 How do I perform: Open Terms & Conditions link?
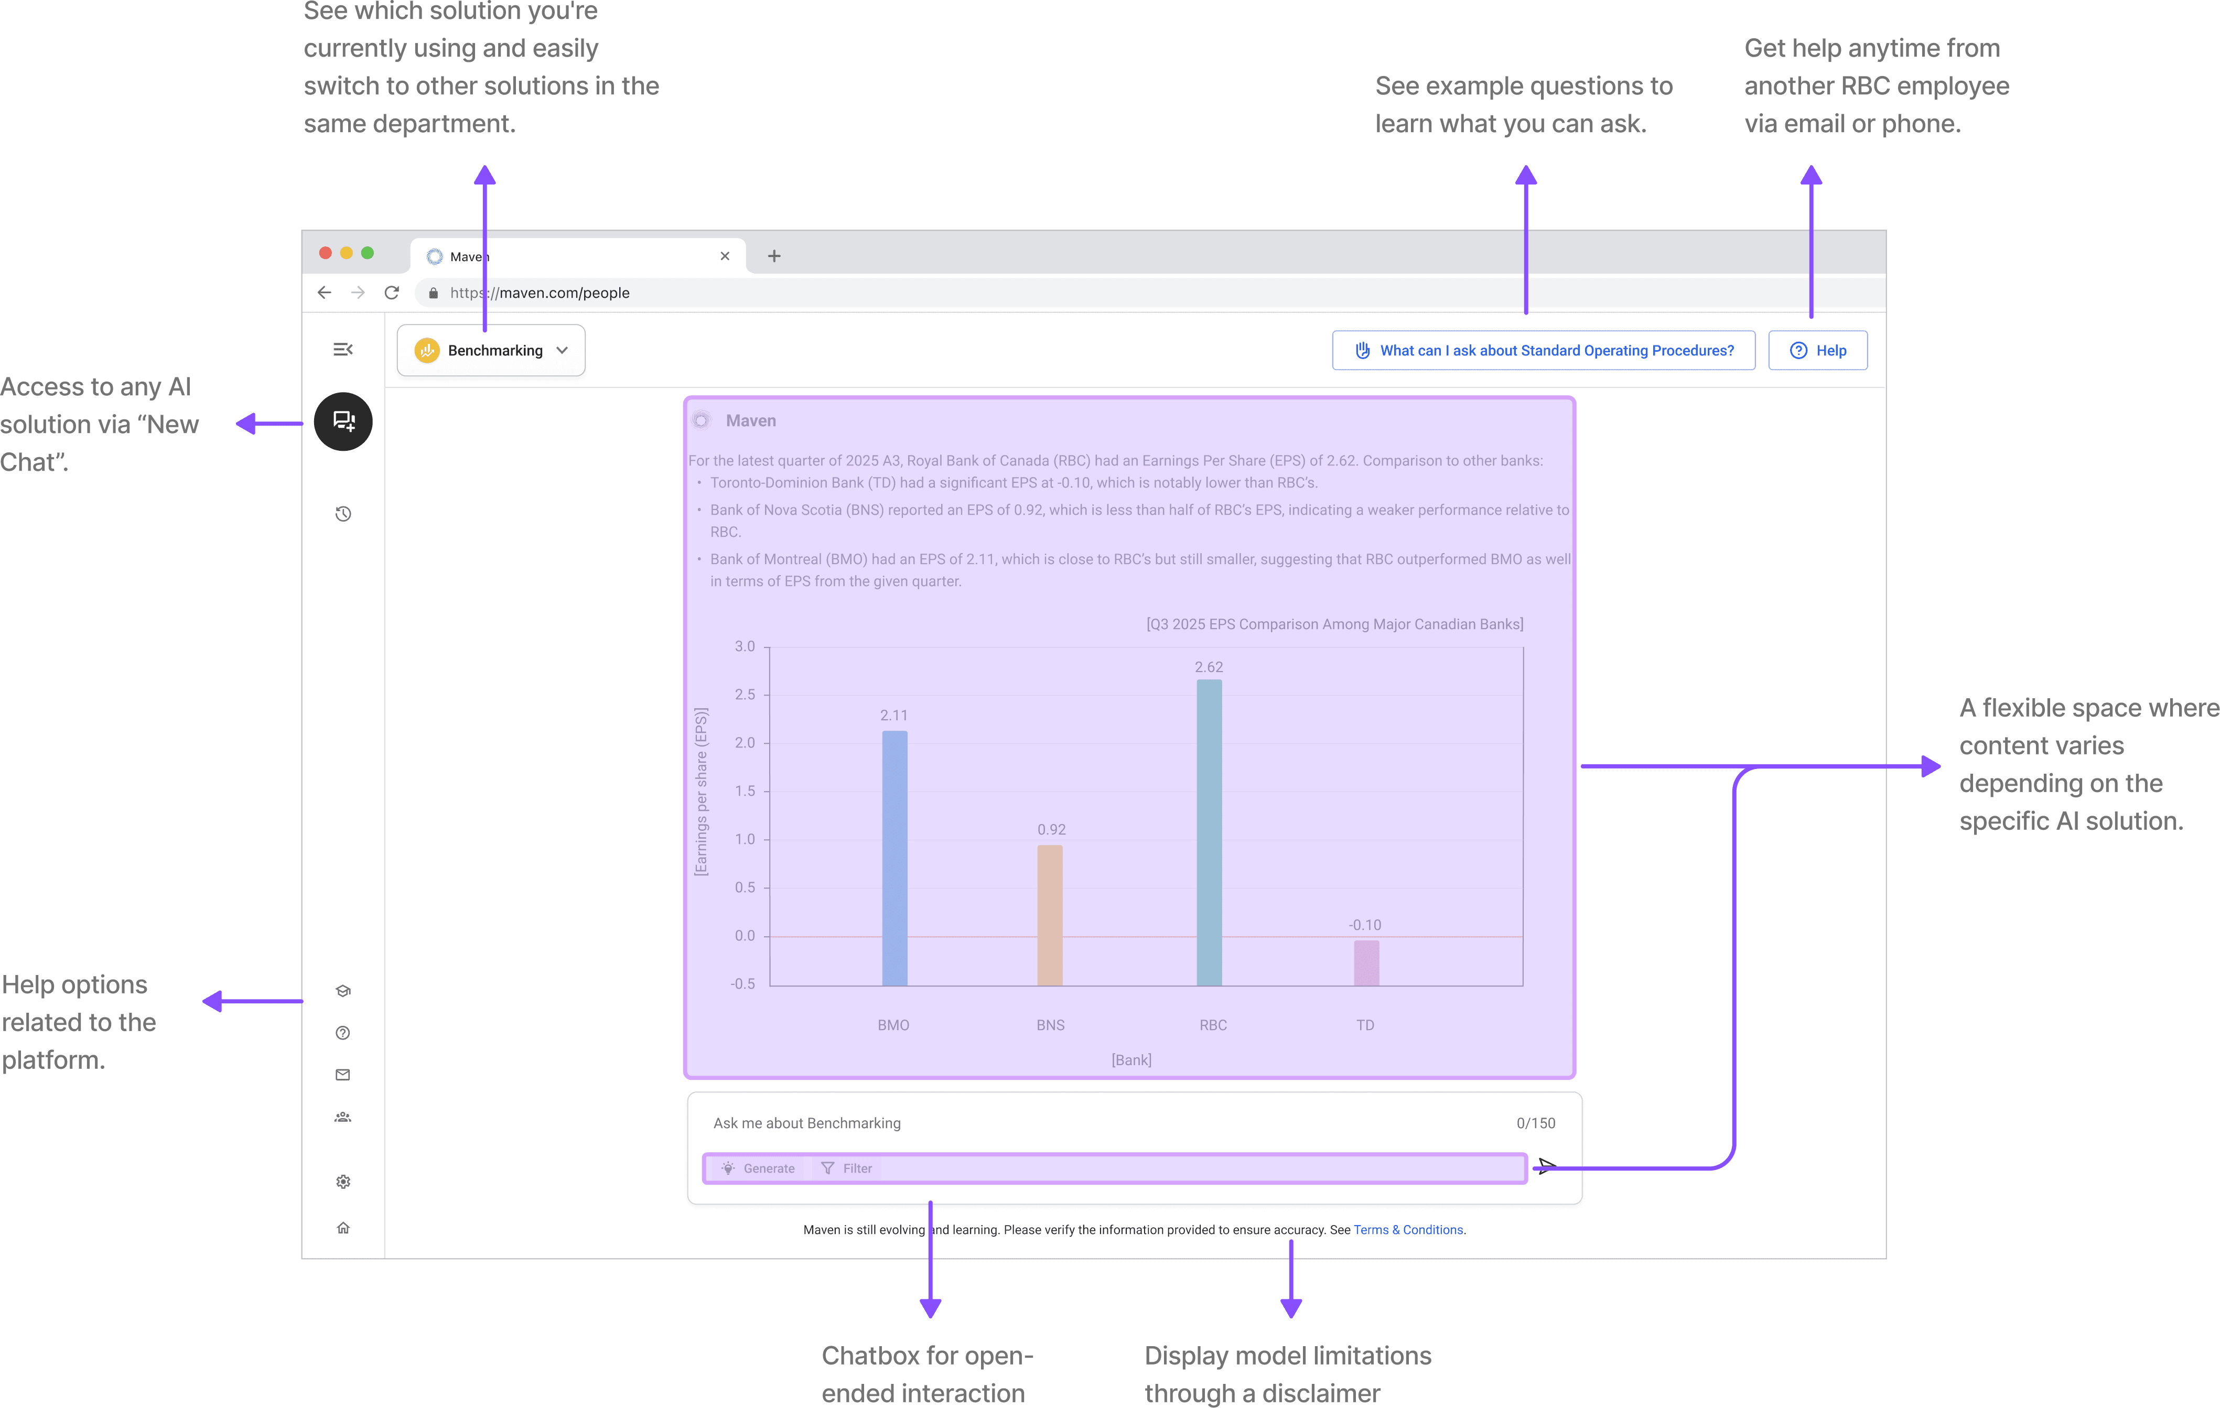1408,1229
